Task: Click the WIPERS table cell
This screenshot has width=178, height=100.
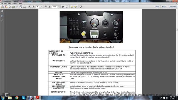Action: (58, 72)
